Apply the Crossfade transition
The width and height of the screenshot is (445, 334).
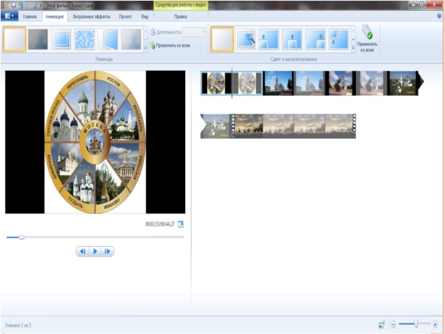pyautogui.click(x=38, y=39)
